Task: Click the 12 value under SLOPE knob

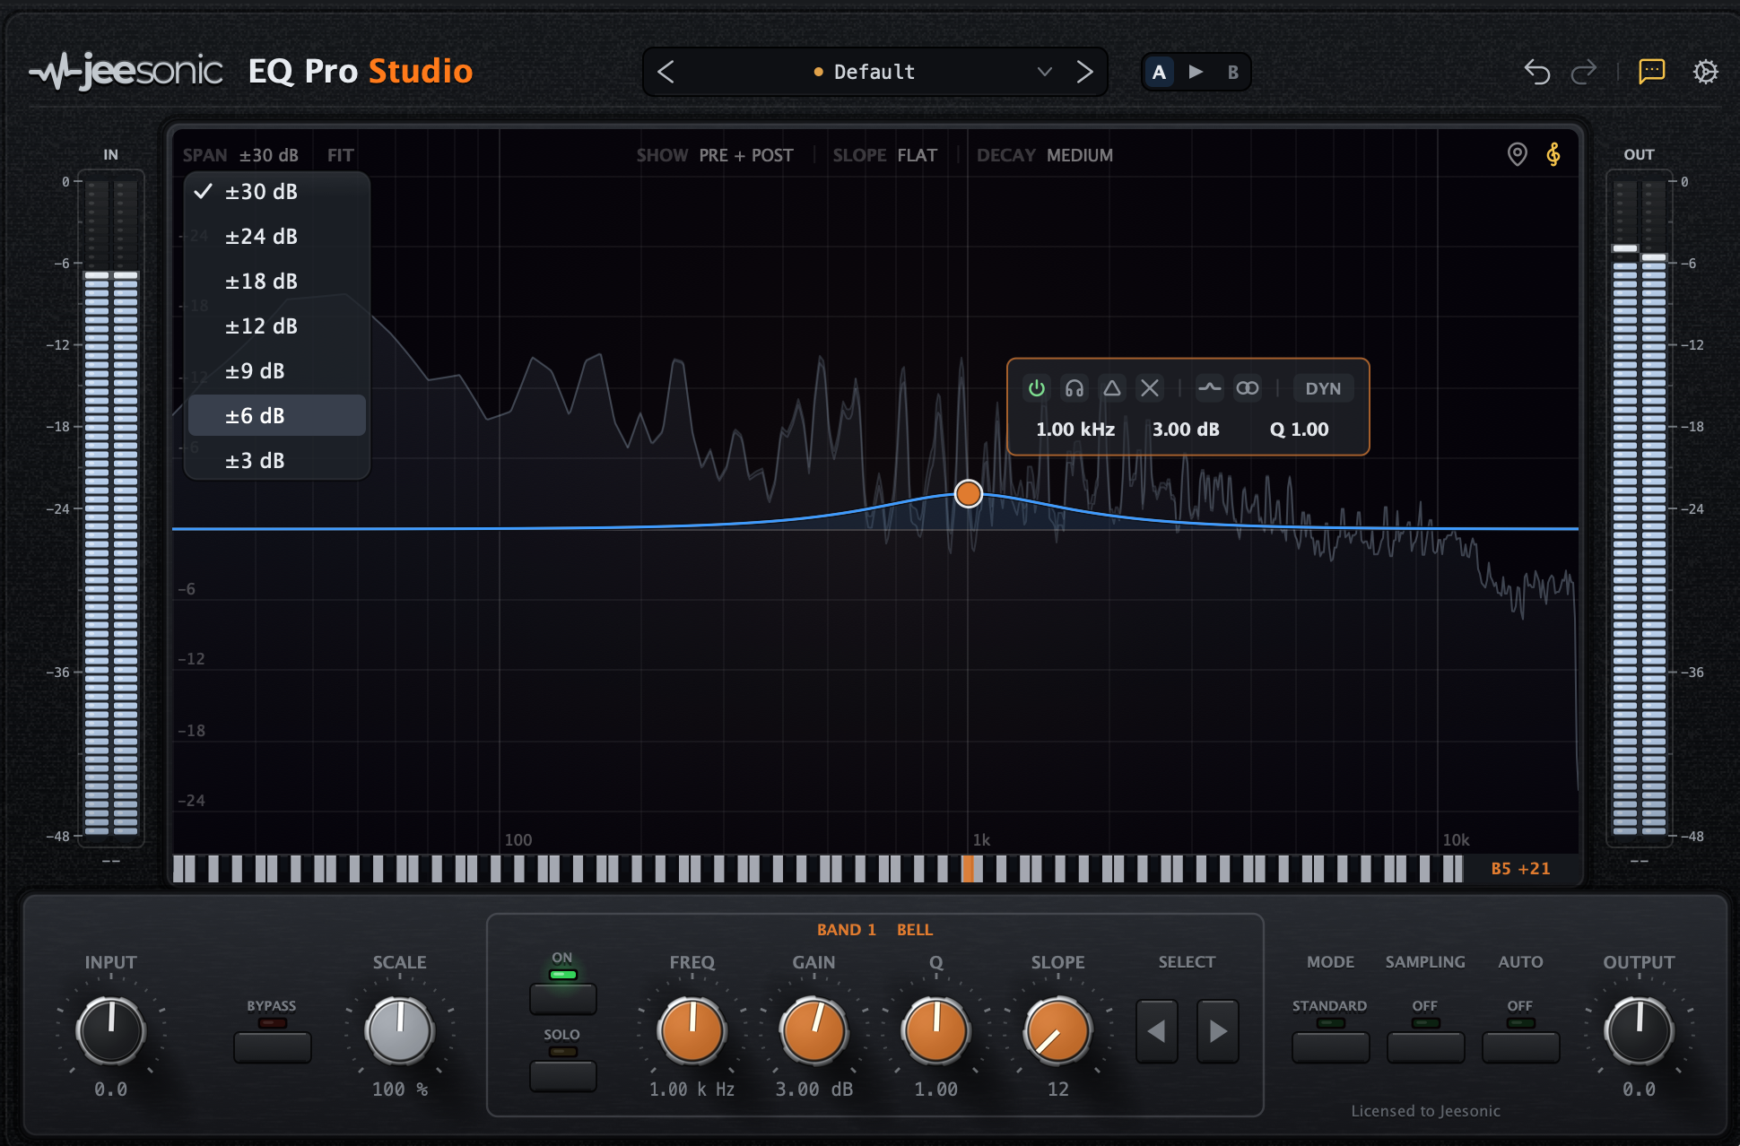Action: coord(1057,1090)
